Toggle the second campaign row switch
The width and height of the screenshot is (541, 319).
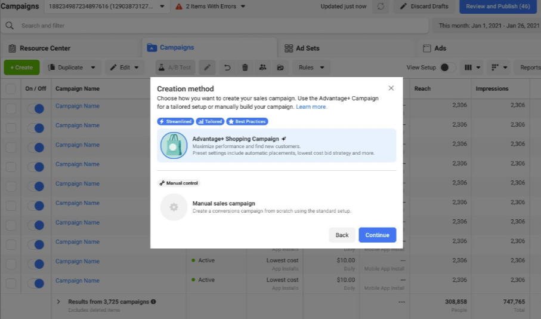point(36,128)
